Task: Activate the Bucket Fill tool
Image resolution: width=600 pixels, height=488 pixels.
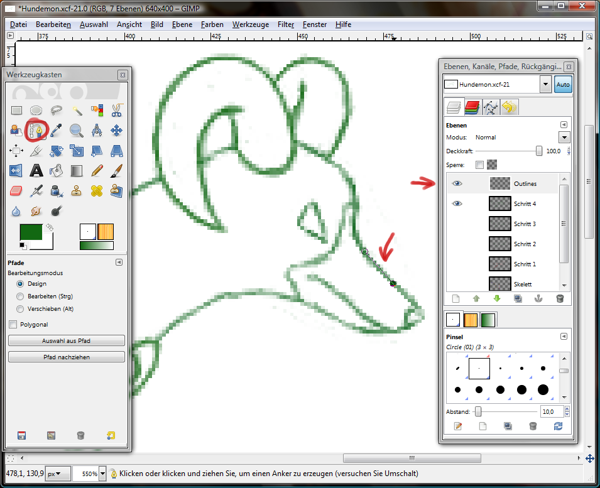Action: pyautogui.click(x=57, y=171)
